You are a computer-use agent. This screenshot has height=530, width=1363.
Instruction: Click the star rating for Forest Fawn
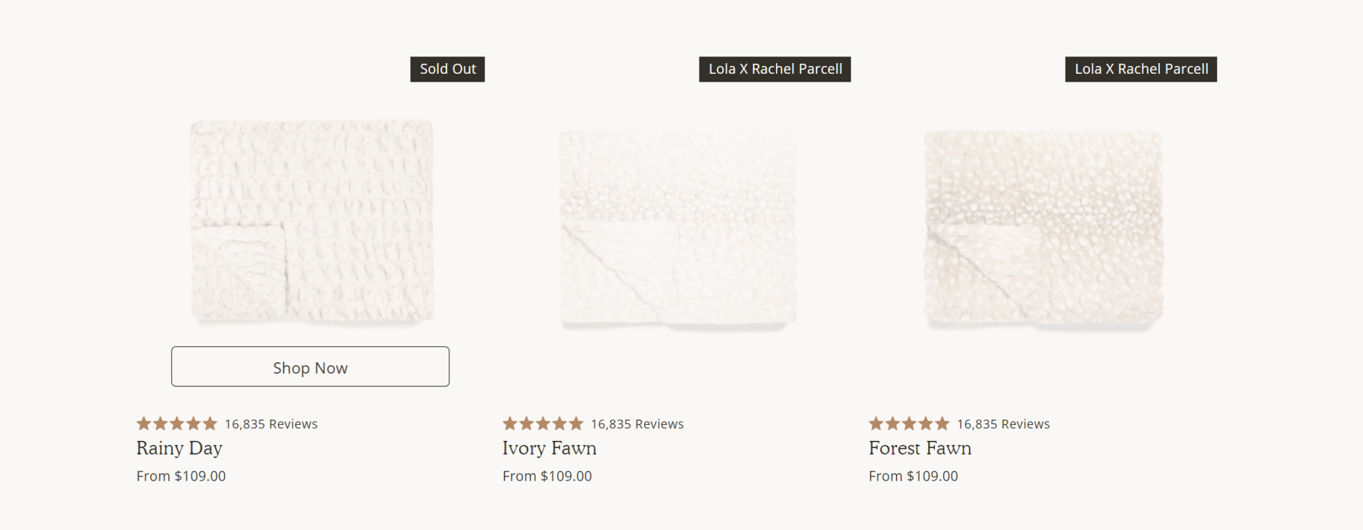909,424
